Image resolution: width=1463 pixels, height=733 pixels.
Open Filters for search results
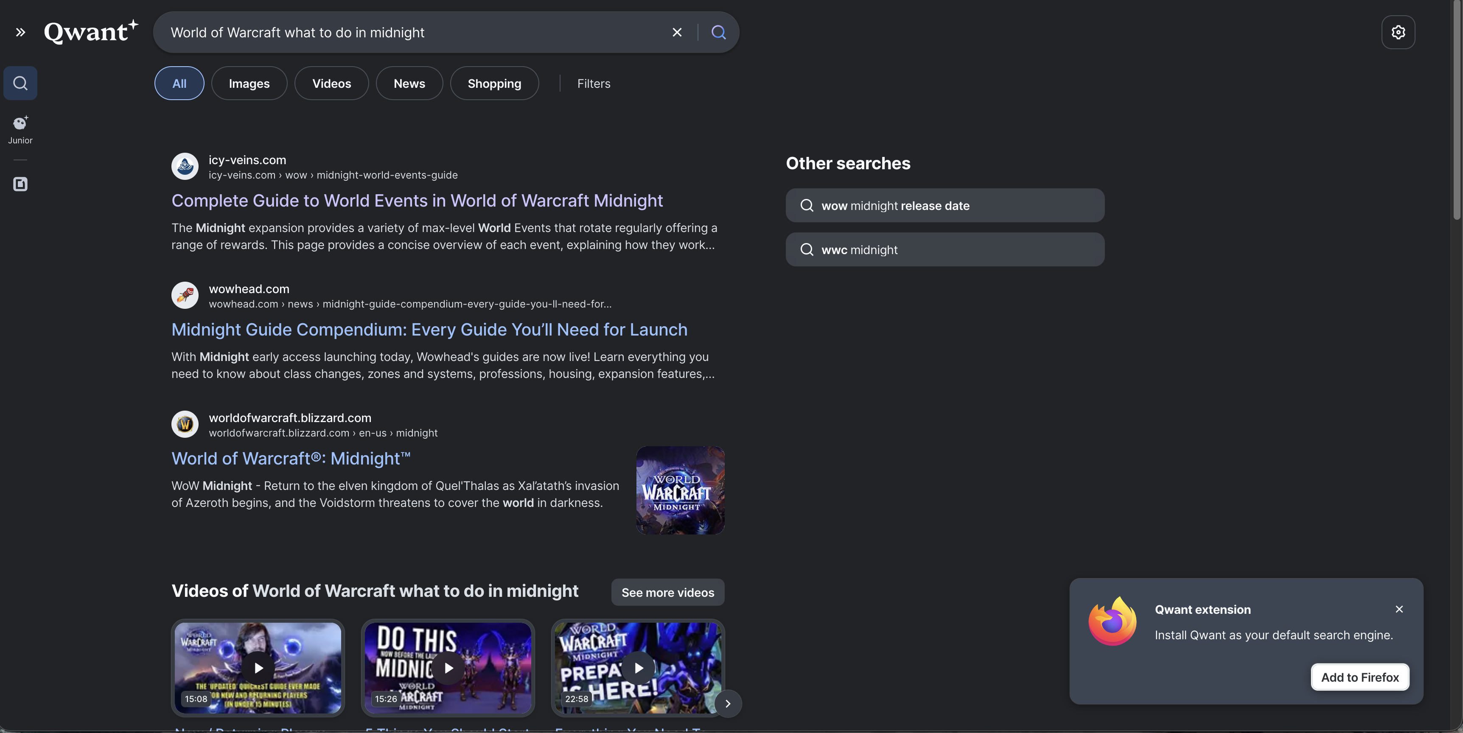coord(594,83)
